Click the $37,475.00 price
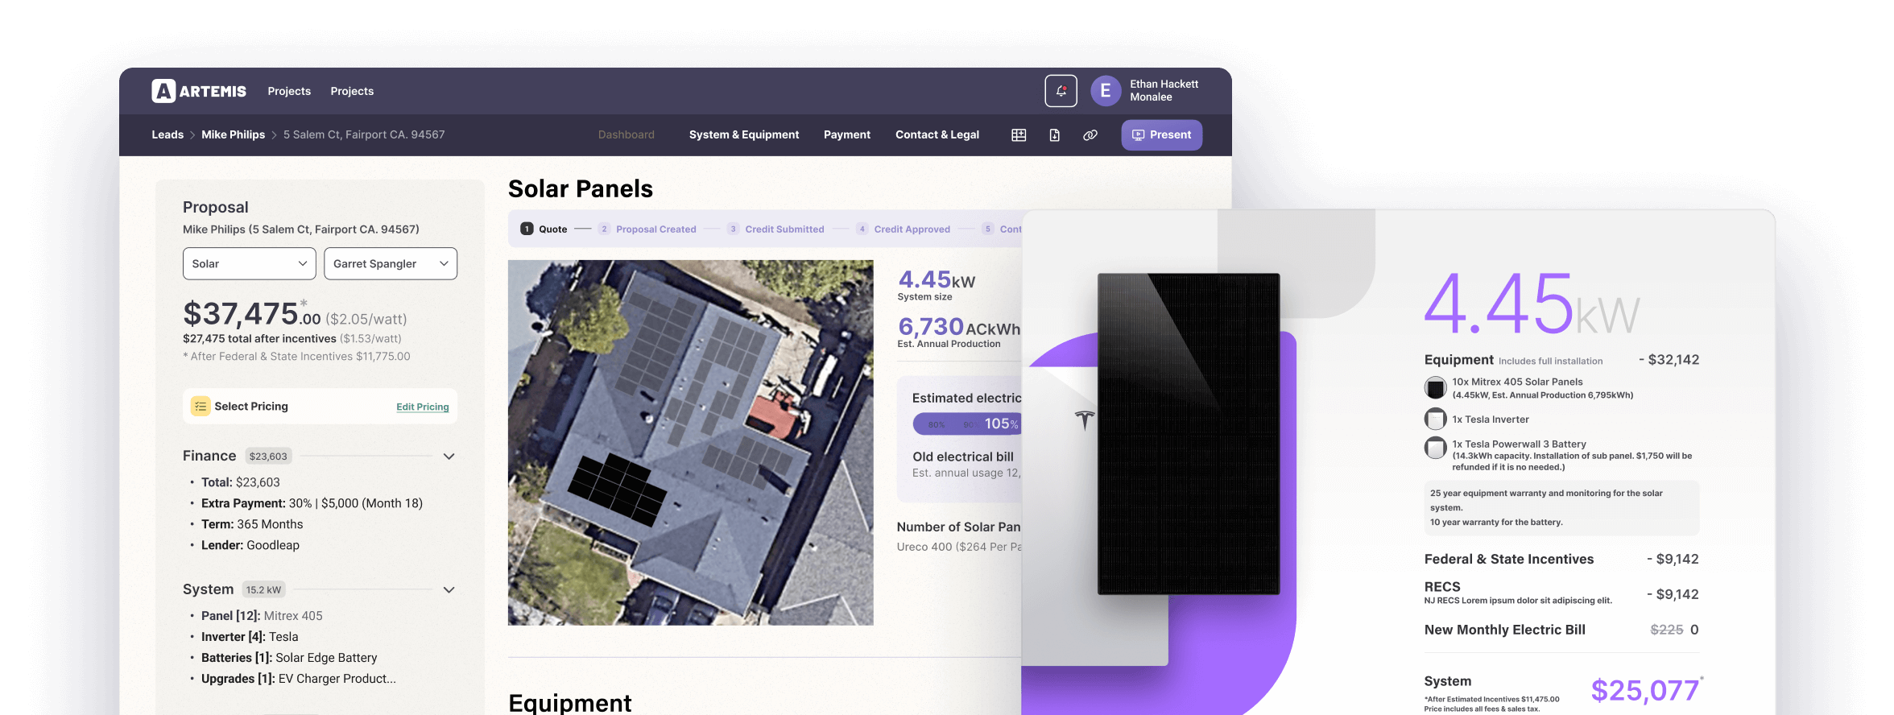The image size is (1894, 715). pyautogui.click(x=252, y=313)
